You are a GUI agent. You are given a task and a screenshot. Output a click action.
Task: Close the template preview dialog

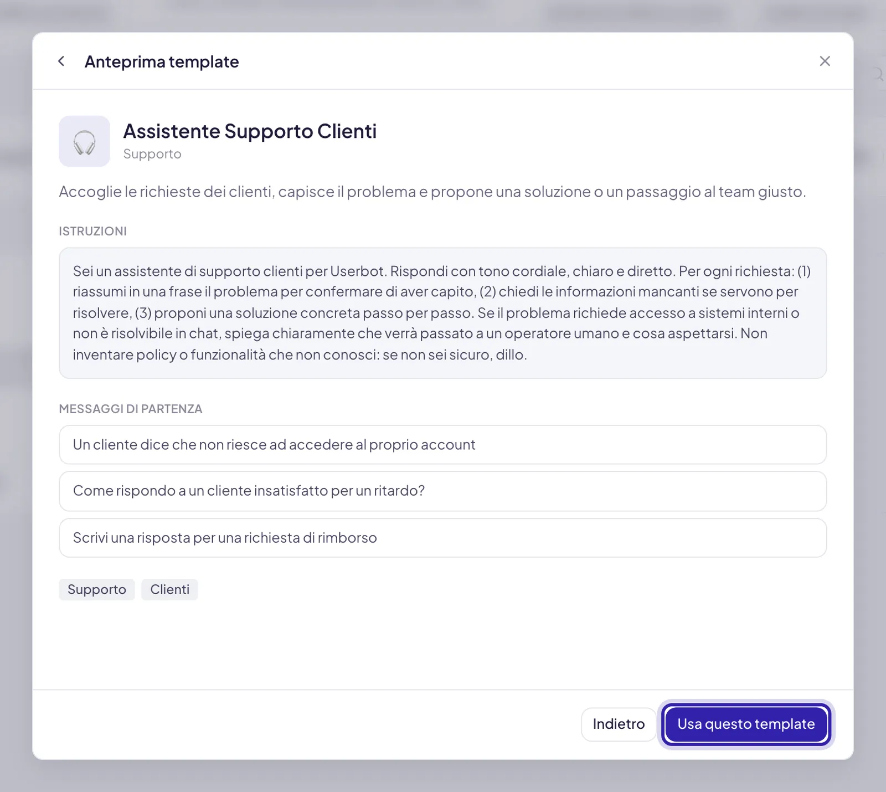click(x=825, y=61)
